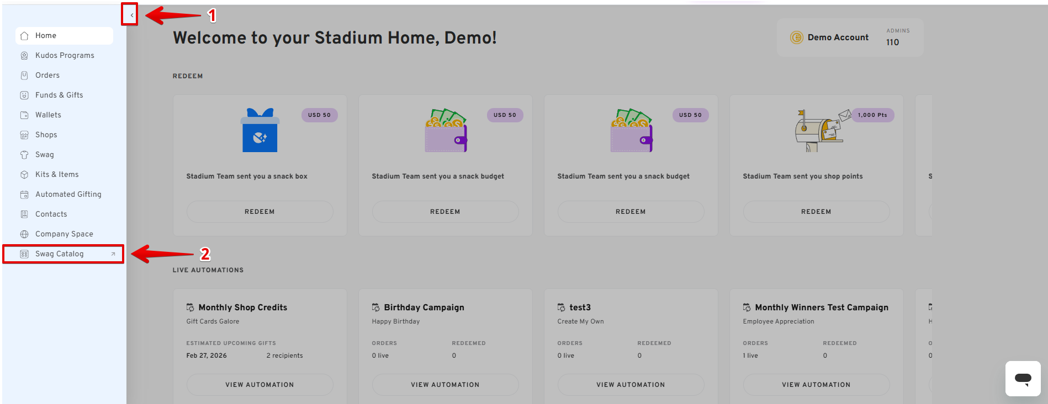Select the Home sidebar item
Screen dimensions: 1048x404
tap(46, 36)
